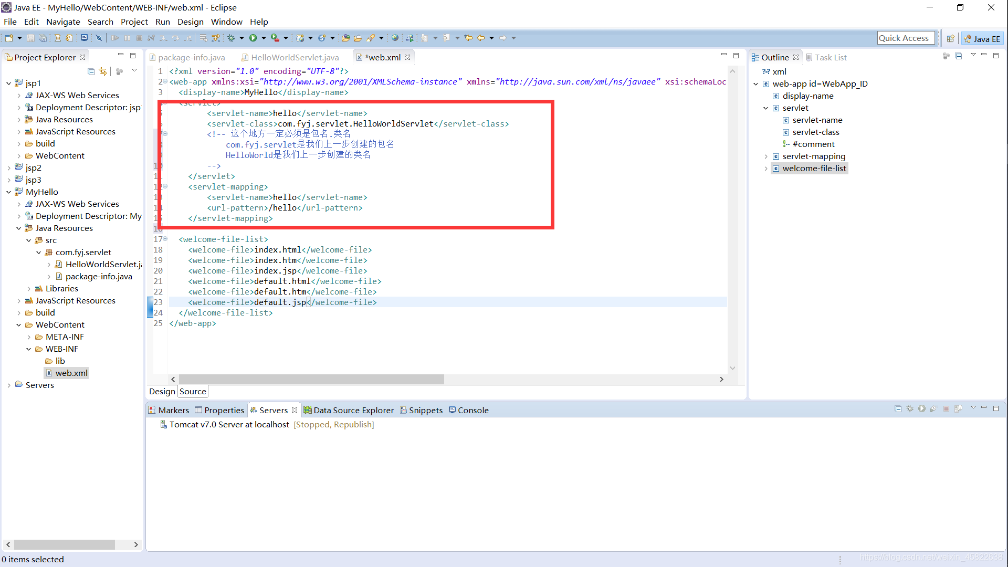This screenshot has height=567, width=1008.
Task: Switch to the Design tab of editor
Action: pyautogui.click(x=162, y=392)
